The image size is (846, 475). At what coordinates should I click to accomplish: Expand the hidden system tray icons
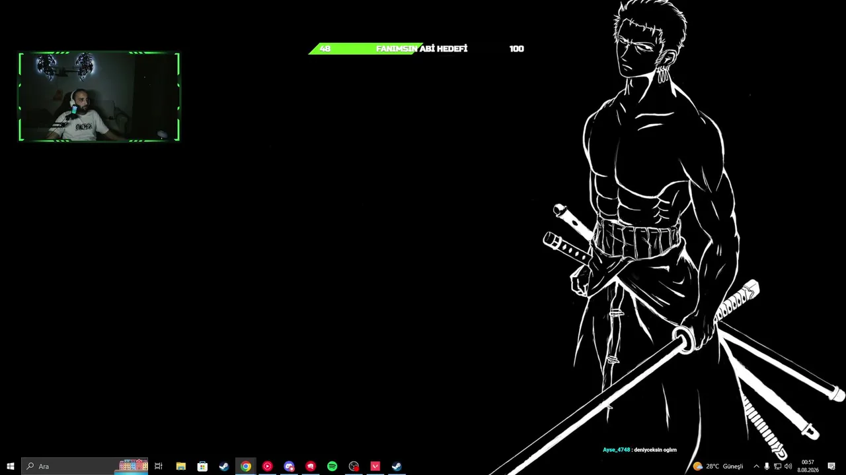click(x=756, y=466)
